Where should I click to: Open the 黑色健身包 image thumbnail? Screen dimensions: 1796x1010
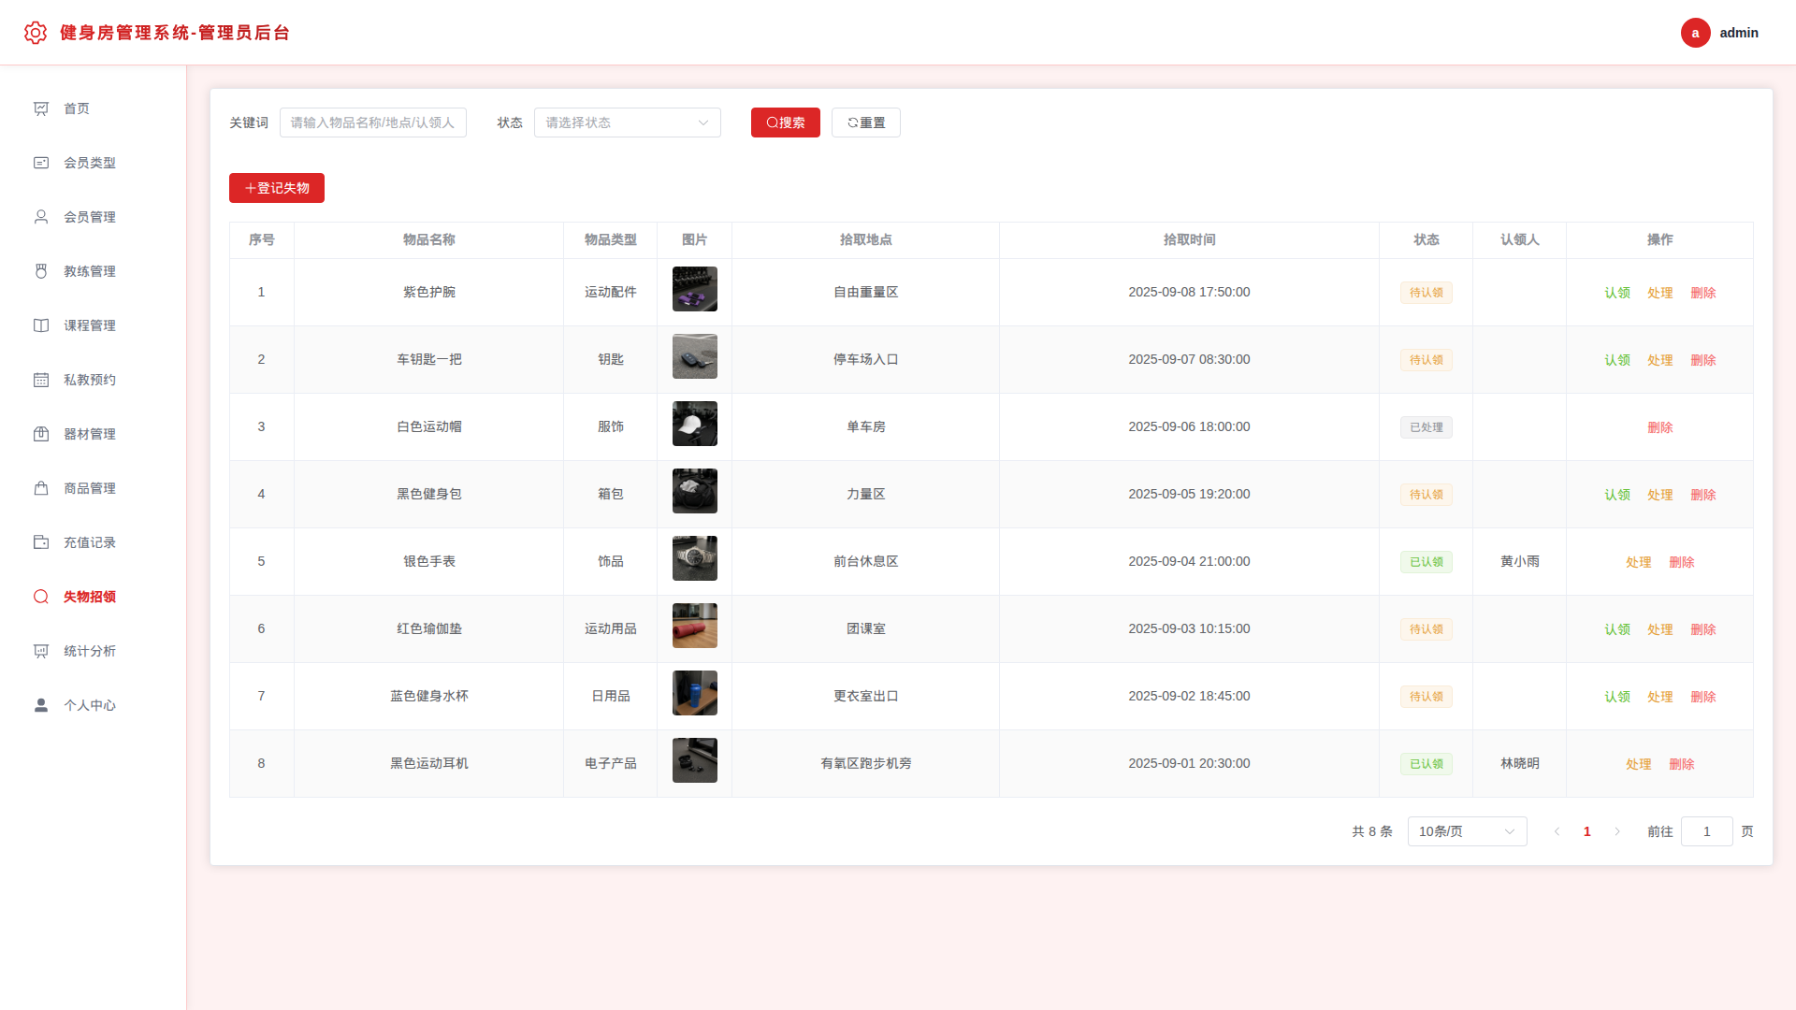tap(695, 491)
